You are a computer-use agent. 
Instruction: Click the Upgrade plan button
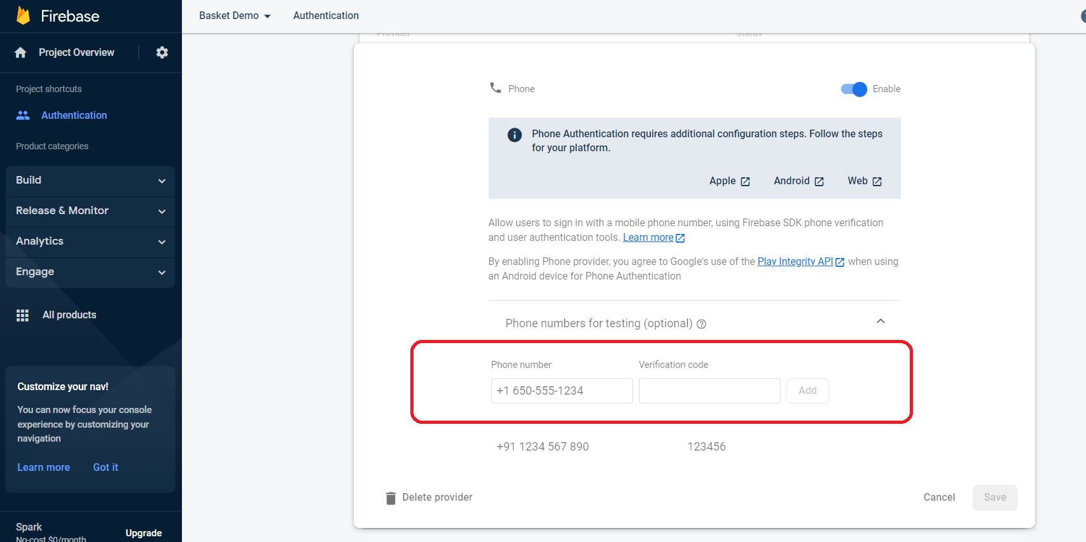143,533
